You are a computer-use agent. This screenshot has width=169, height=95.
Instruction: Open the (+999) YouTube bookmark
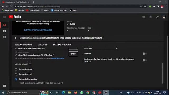[33, 11]
